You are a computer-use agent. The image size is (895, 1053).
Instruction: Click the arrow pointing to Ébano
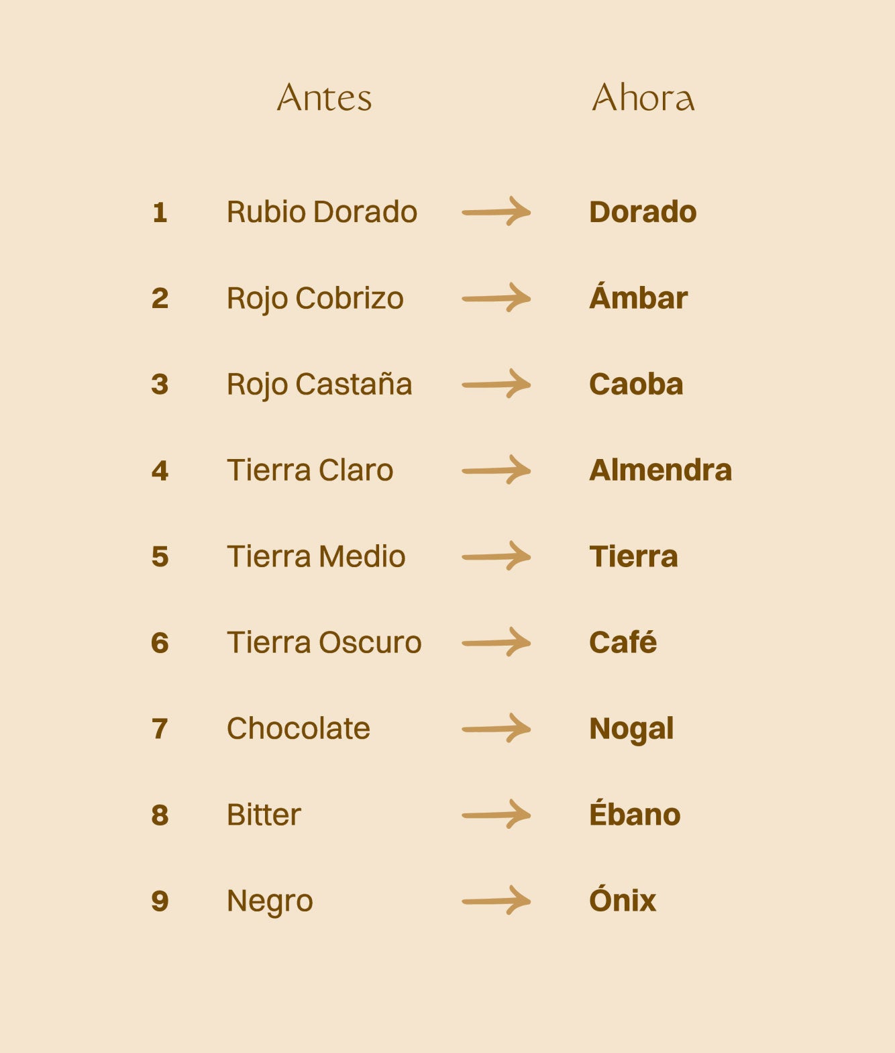(x=496, y=815)
